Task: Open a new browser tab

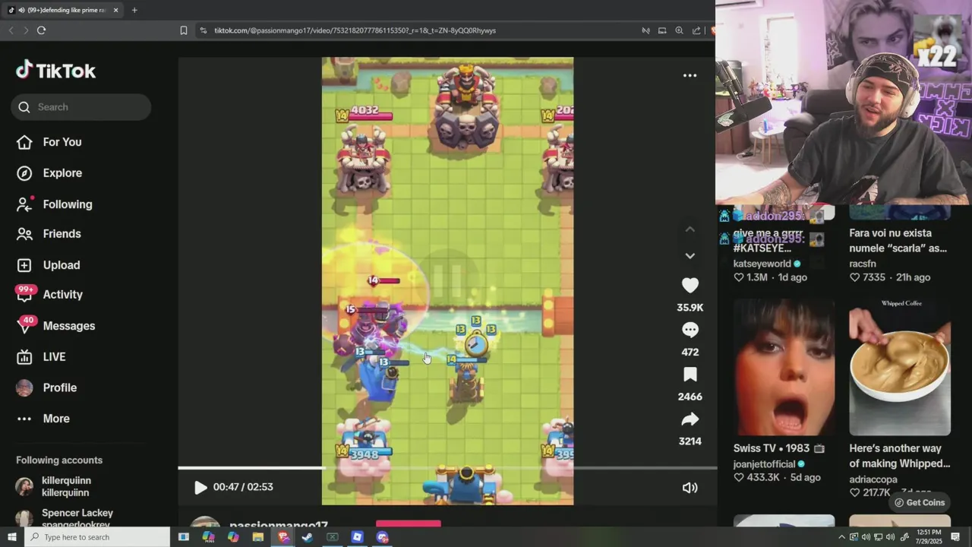Action: click(x=134, y=10)
